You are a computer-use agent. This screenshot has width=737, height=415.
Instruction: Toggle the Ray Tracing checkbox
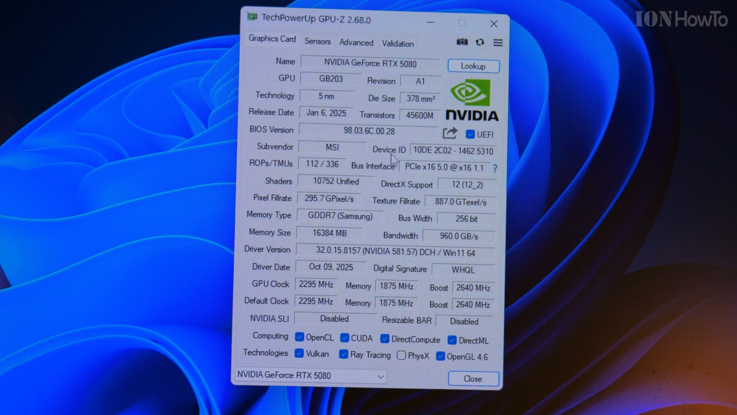click(343, 354)
